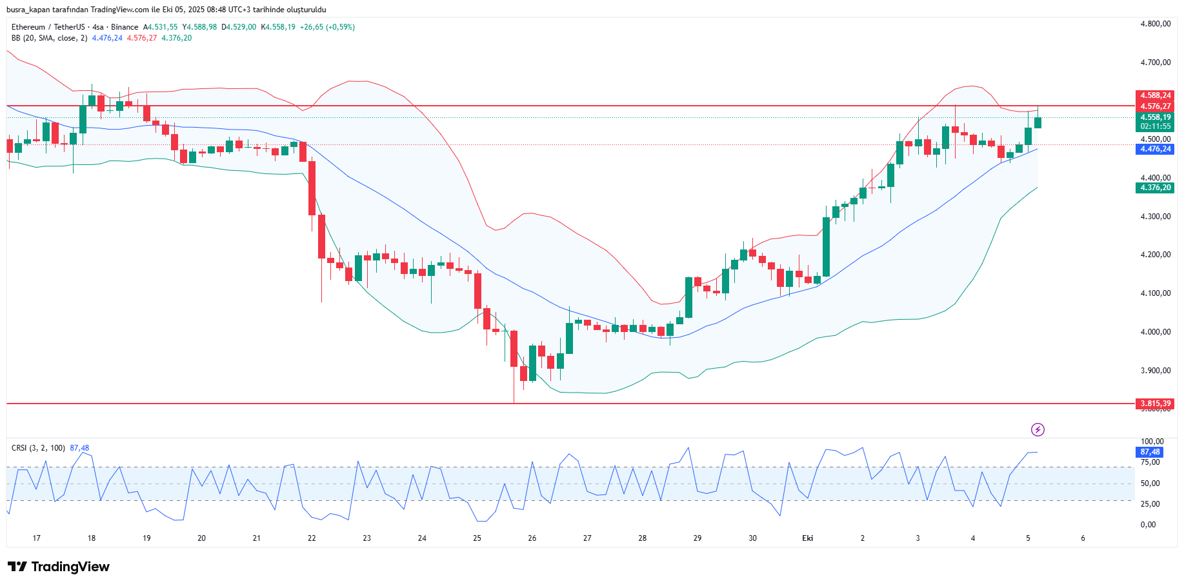The height and width of the screenshot is (586, 1184).
Task: Select the BB (20, SMA, close, 2) indicator legend
Action: coord(49,38)
